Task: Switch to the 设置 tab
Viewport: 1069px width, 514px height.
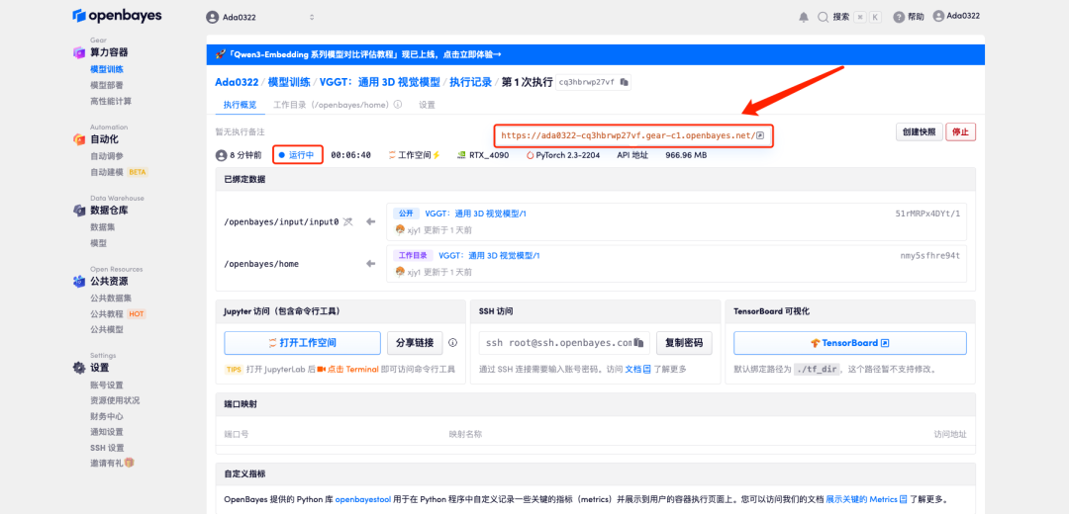Action: pos(427,105)
